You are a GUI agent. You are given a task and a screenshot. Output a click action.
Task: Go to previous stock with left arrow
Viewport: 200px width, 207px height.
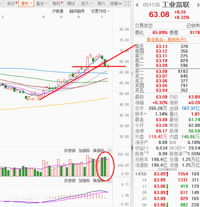[137, 5]
